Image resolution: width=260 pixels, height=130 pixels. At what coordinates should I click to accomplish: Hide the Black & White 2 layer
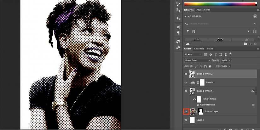point(186,74)
